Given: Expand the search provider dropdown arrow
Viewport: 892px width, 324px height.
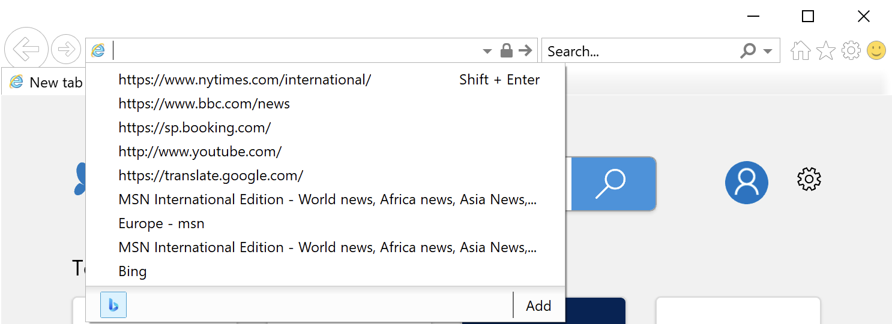Looking at the screenshot, I should coord(768,52).
